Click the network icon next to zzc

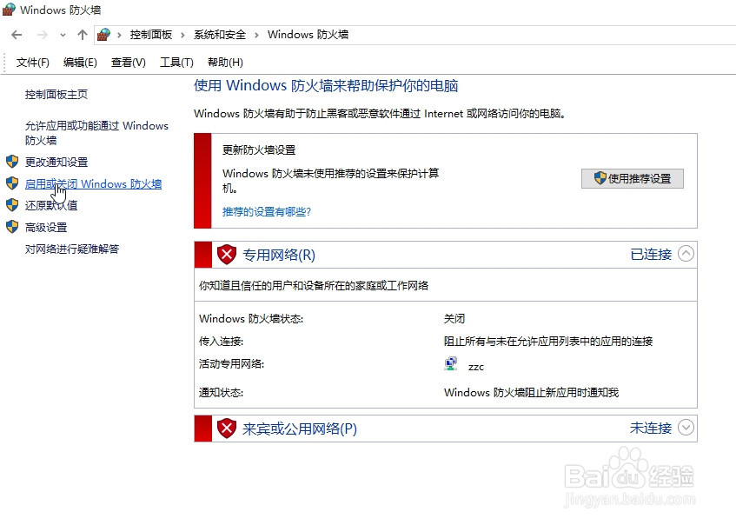[451, 363]
